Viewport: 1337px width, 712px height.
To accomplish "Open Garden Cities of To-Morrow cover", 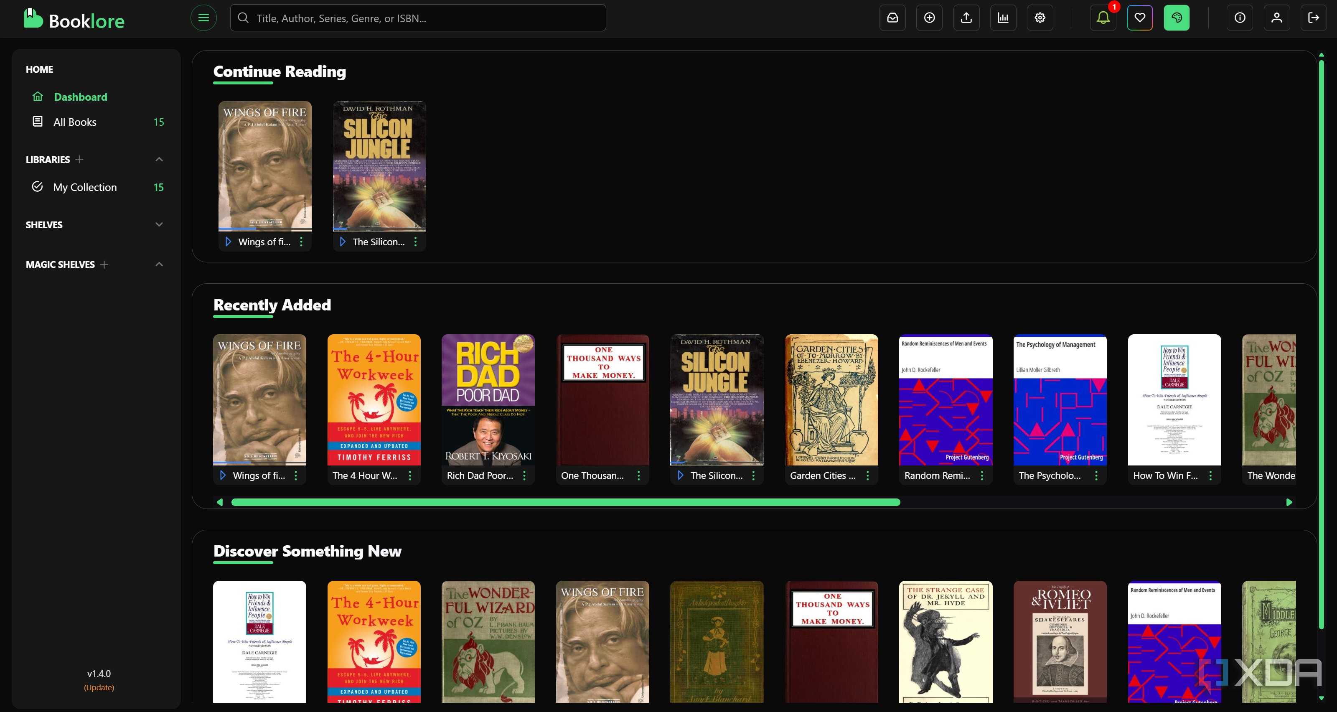I will coord(831,399).
